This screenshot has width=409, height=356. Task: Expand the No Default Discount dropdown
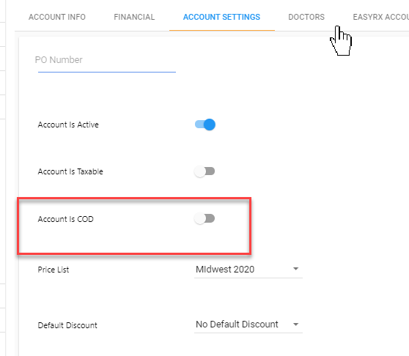pos(248,325)
